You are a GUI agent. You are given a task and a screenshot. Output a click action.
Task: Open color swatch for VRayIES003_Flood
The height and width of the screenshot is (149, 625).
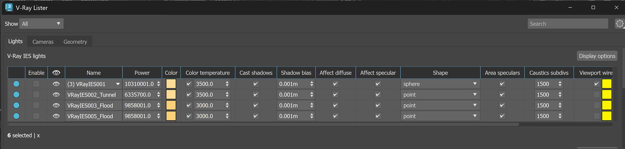[x=171, y=105]
